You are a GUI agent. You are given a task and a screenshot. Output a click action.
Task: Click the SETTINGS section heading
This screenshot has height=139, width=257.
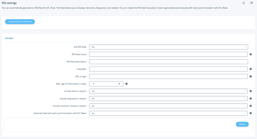click(9, 38)
